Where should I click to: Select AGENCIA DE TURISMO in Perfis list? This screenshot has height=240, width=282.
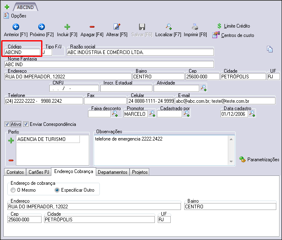pos(48,139)
